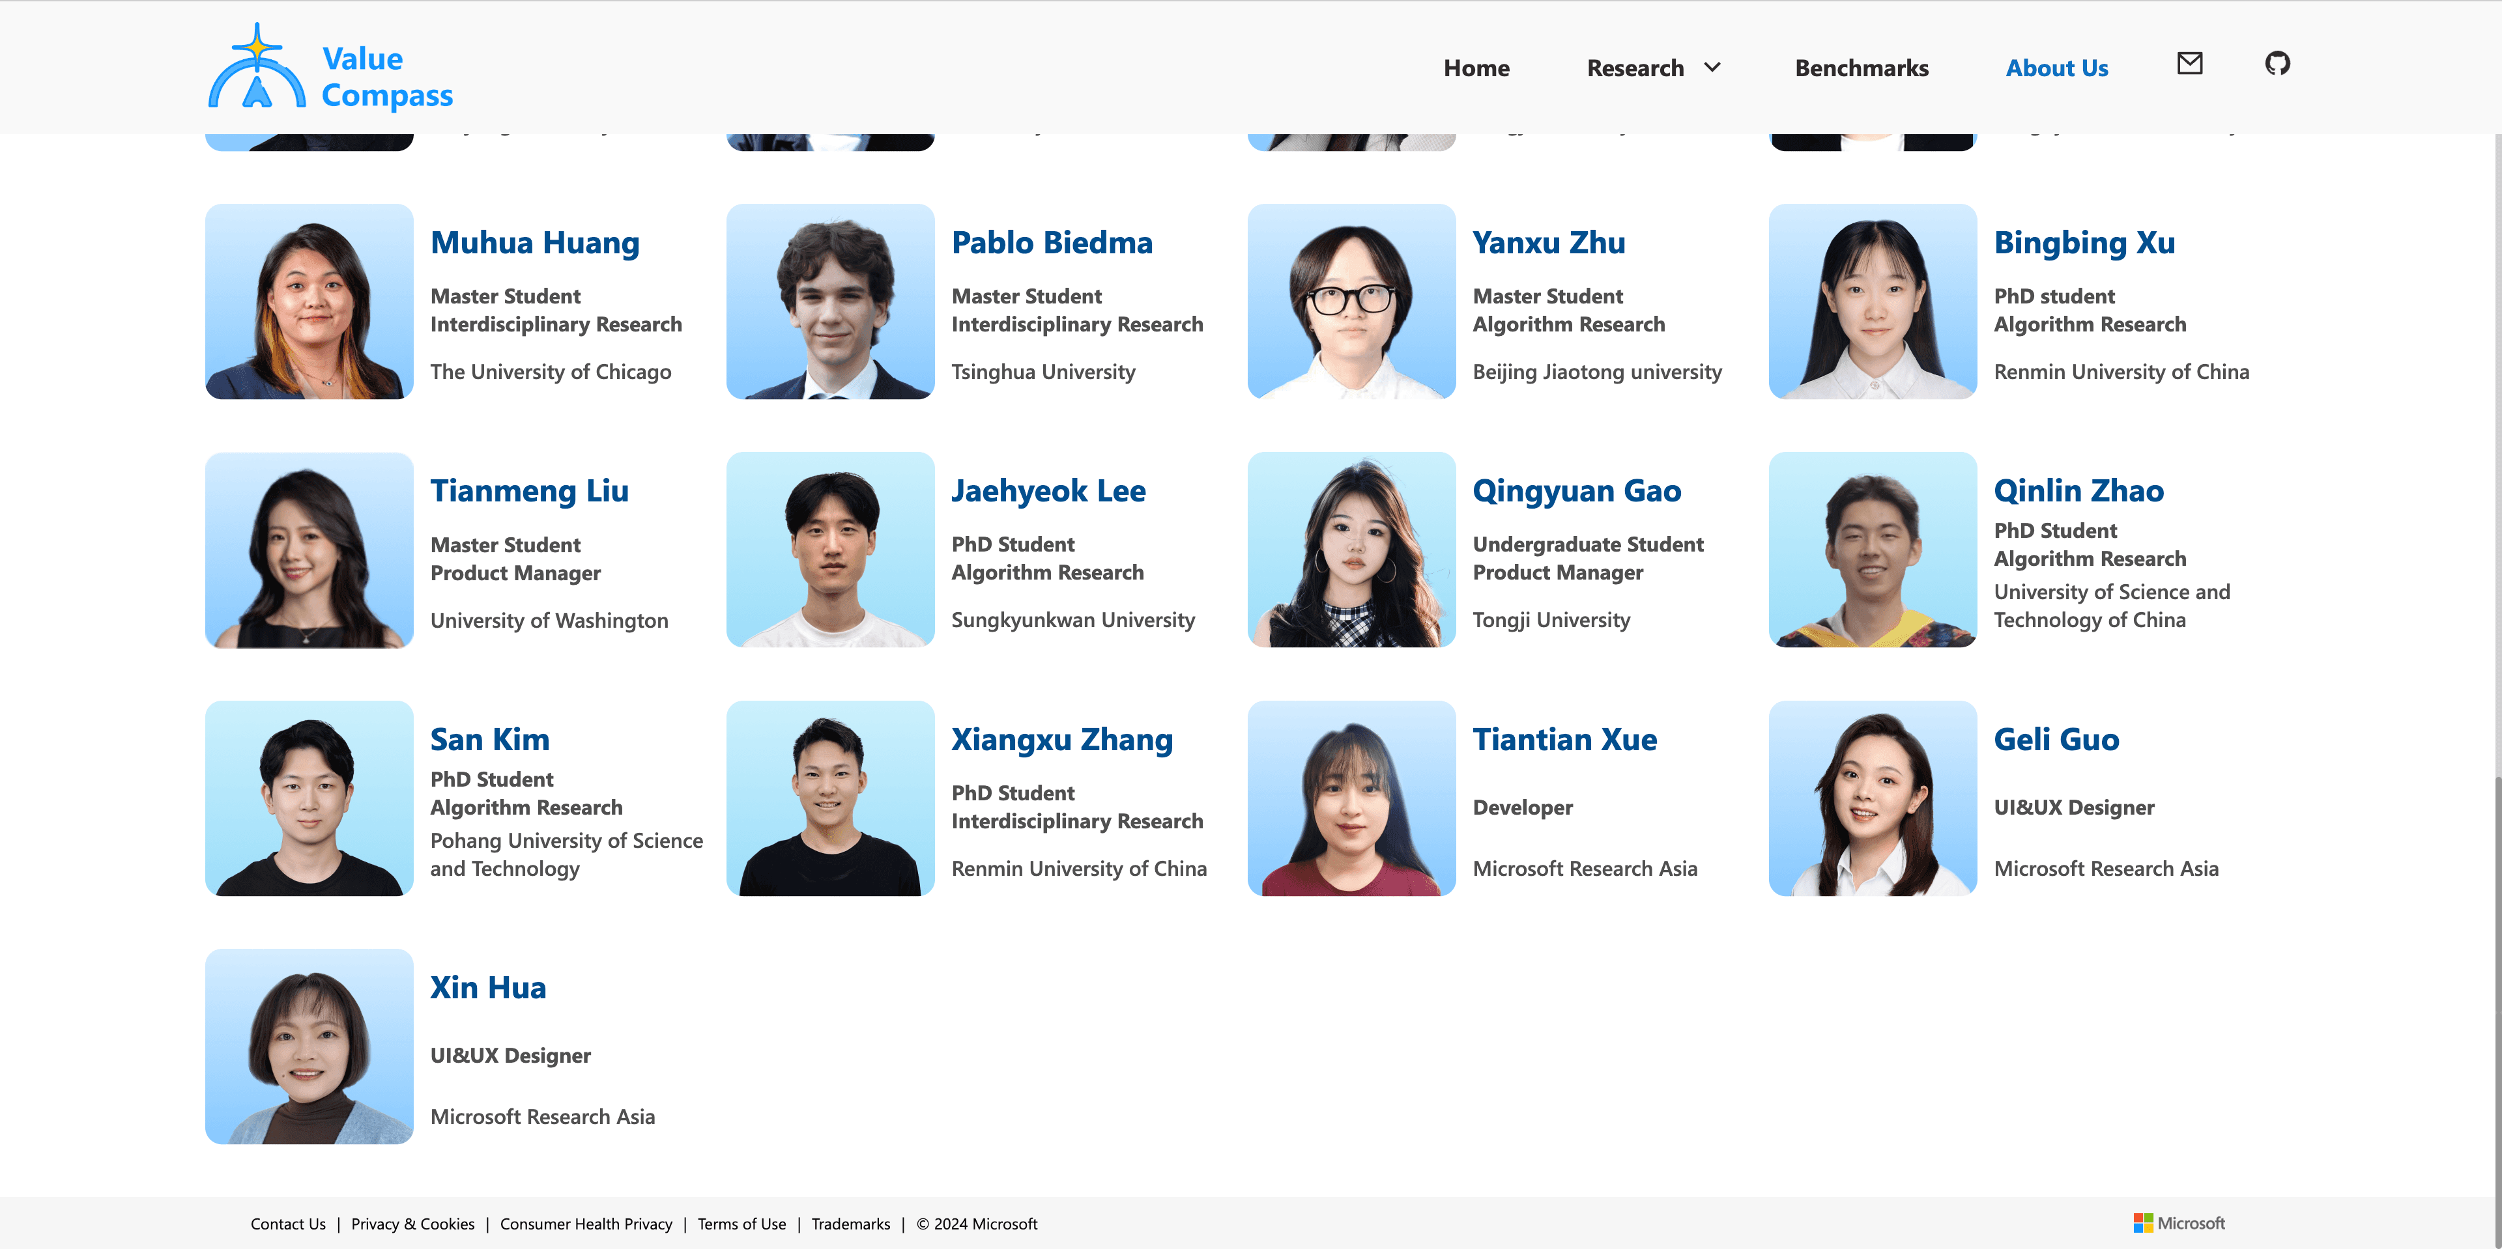The height and width of the screenshot is (1249, 2502).
Task: Open the Benchmarks menu item
Action: tap(1861, 68)
